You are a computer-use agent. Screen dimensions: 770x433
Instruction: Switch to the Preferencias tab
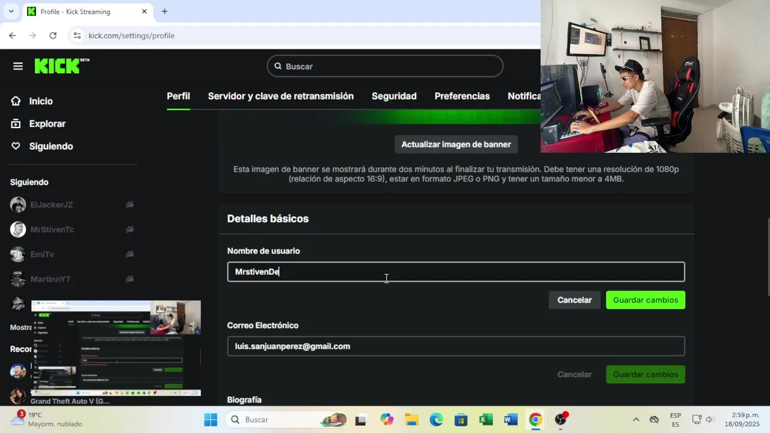coord(462,96)
